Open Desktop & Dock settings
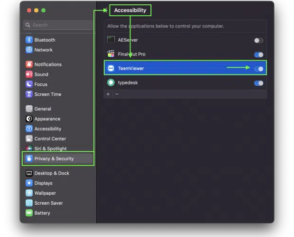The height and width of the screenshot is (237, 294). tap(58, 173)
